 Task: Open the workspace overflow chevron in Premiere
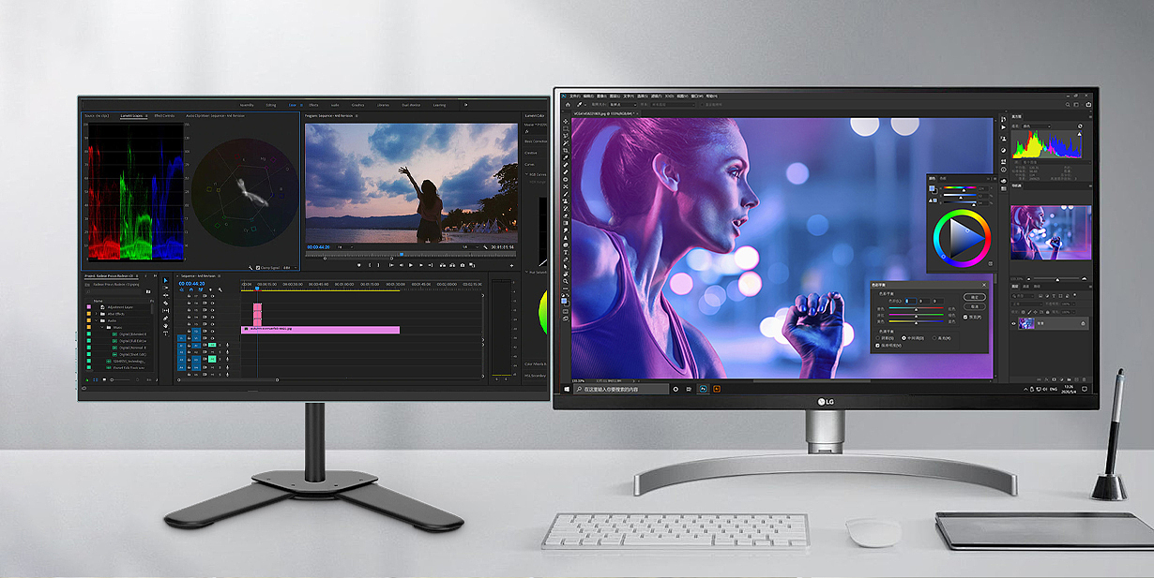(x=466, y=105)
